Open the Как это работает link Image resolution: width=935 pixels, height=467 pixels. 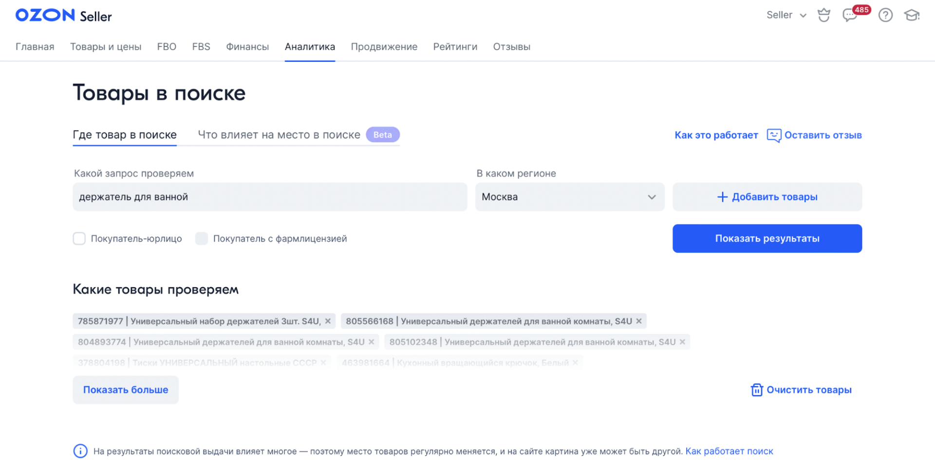point(716,135)
